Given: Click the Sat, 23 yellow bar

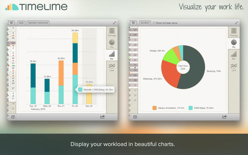Looking at the screenshot, I should [89, 98].
